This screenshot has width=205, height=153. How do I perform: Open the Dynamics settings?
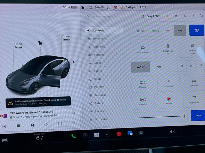(97, 39)
